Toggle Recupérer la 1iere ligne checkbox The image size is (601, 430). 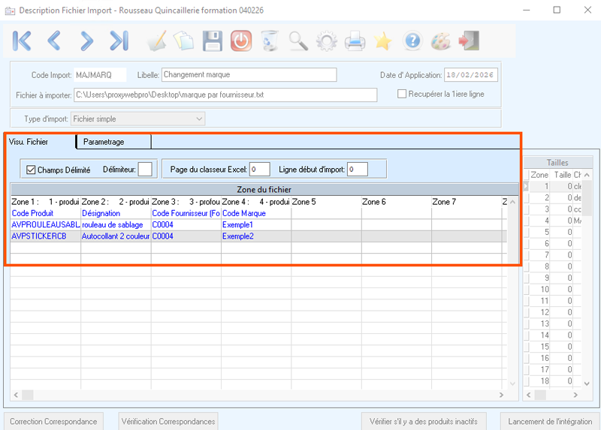point(402,94)
